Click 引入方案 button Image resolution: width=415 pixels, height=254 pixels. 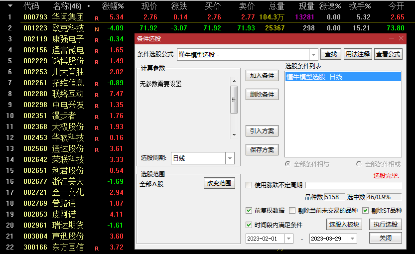tap(262, 131)
